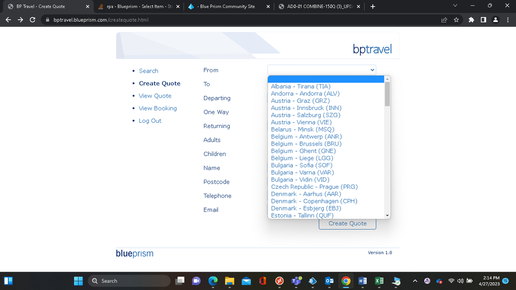The image size is (516, 290).
Task: Open the Chrome extensions puzzle icon
Action: click(471, 20)
